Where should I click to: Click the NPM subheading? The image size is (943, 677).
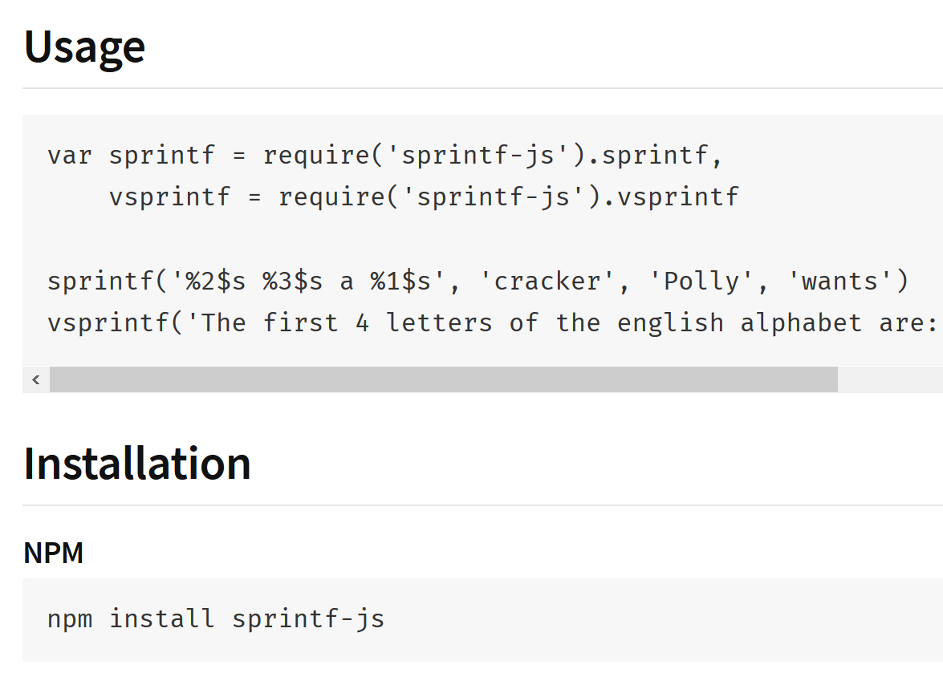point(54,553)
